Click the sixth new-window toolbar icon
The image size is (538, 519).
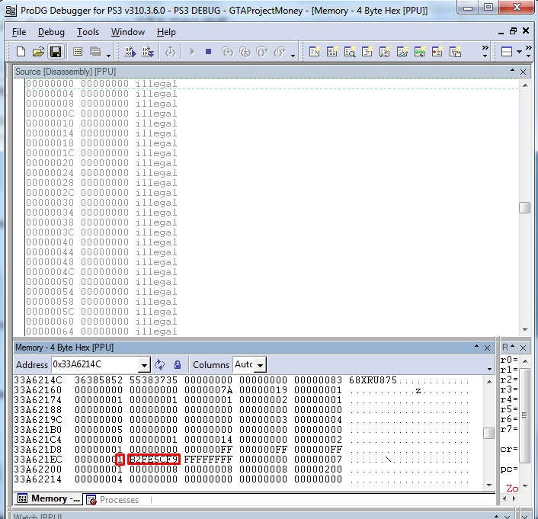(402, 52)
